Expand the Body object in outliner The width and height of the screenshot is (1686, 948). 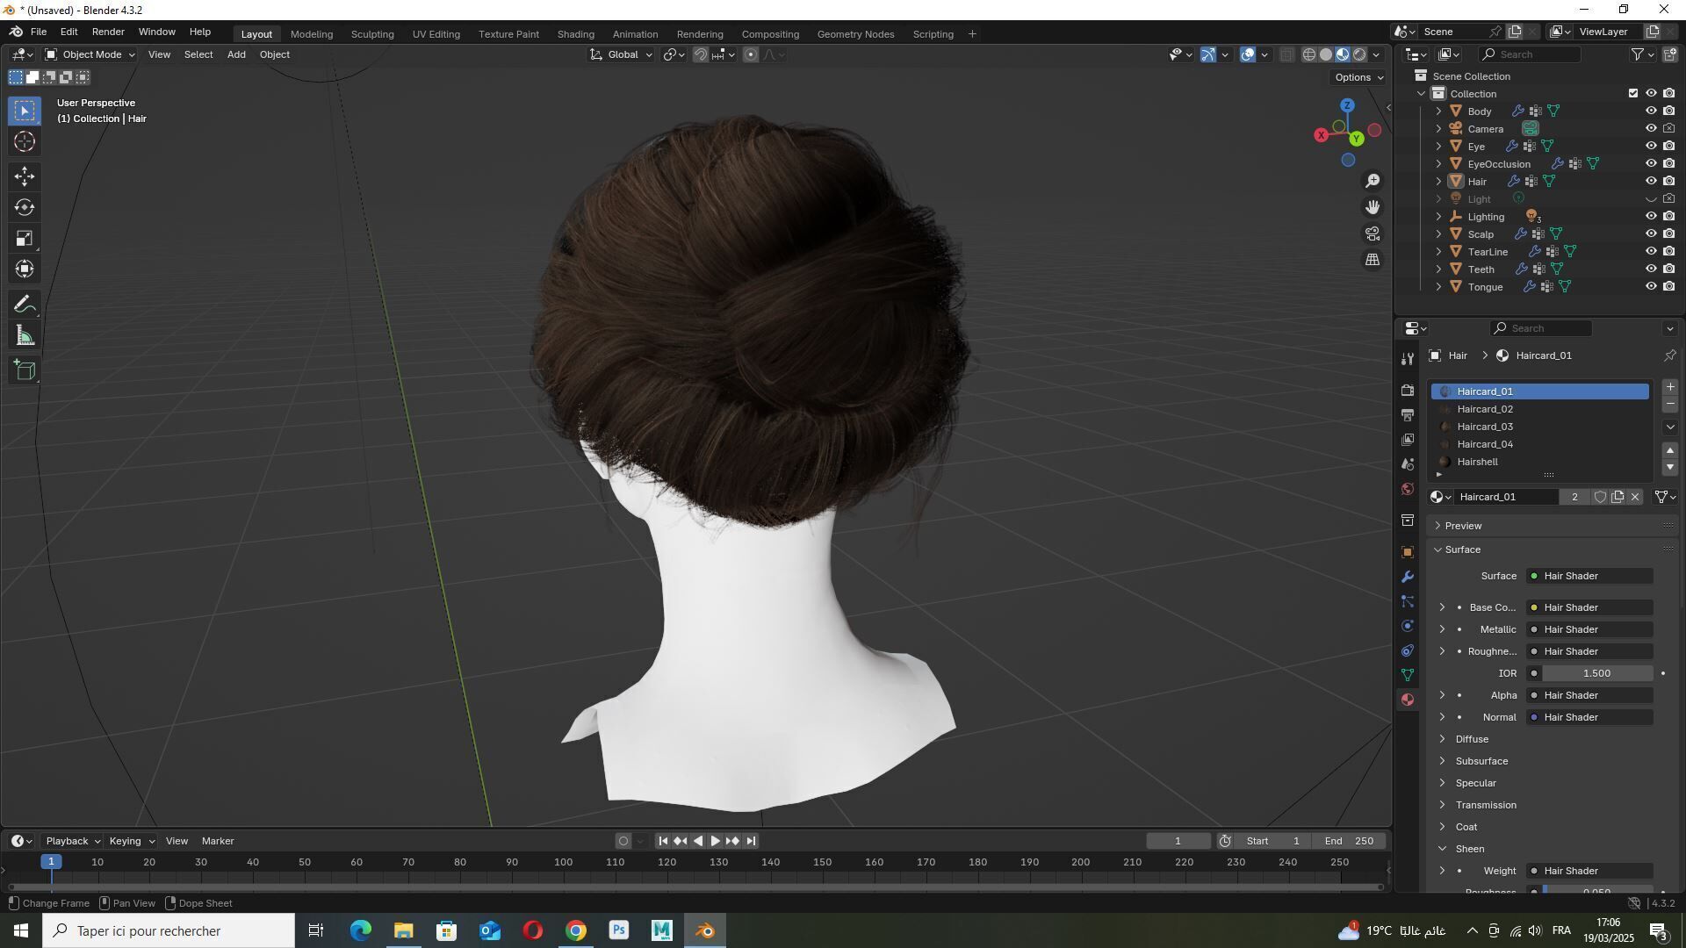1438,111
